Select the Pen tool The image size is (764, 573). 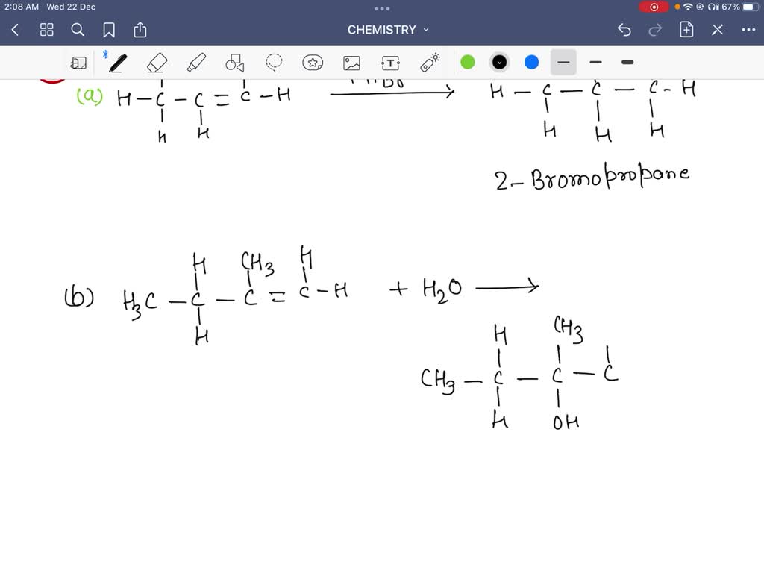coord(118,62)
